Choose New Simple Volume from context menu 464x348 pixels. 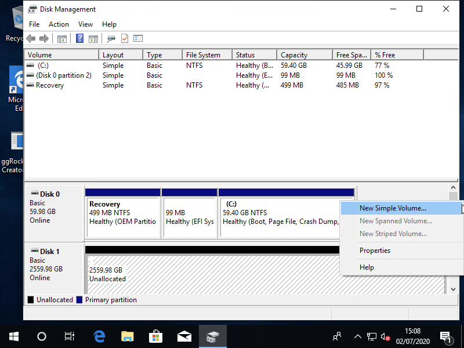click(x=401, y=208)
